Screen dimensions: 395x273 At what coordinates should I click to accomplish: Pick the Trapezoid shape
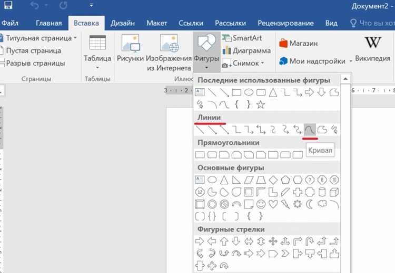click(261, 180)
